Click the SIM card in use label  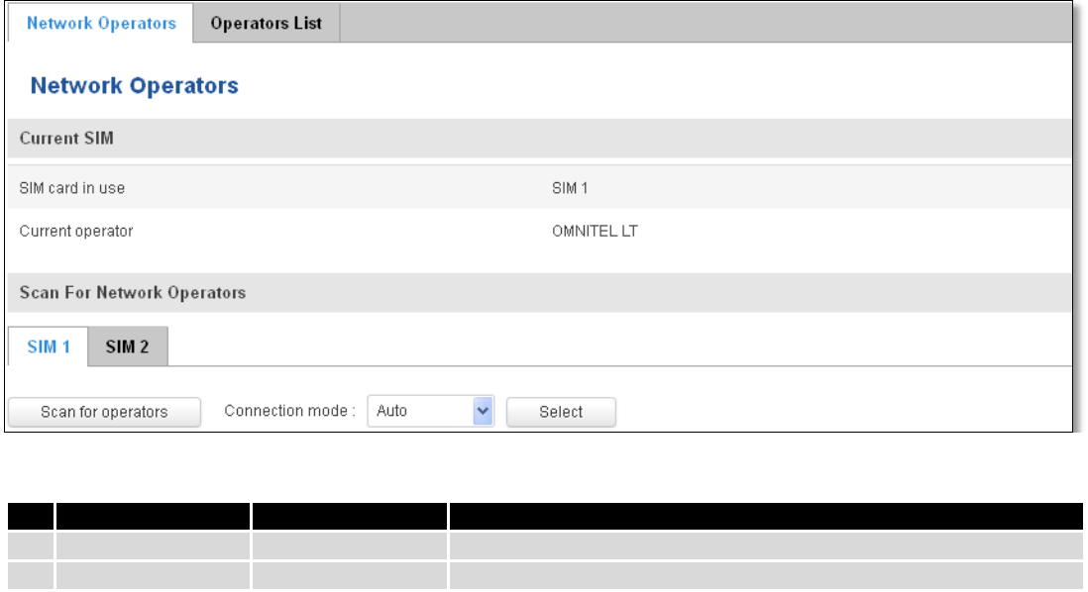pos(72,188)
